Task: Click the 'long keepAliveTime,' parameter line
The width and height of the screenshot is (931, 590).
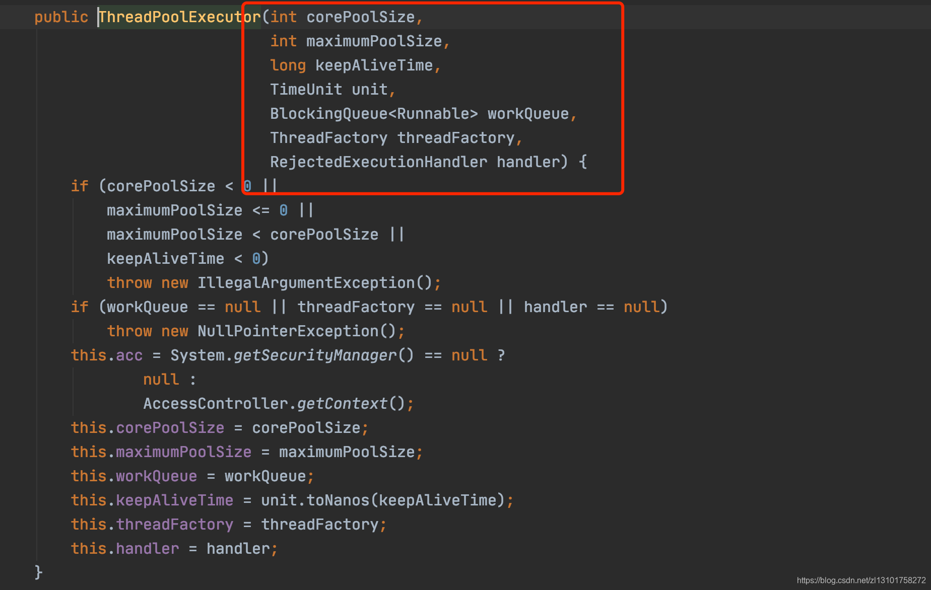Action: pyautogui.click(x=355, y=65)
